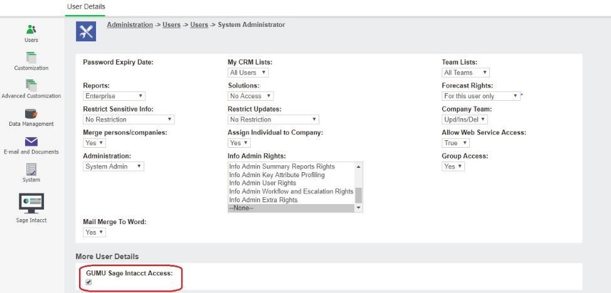Expand the Company Team dropdown
The height and width of the screenshot is (293, 611).
[464, 120]
